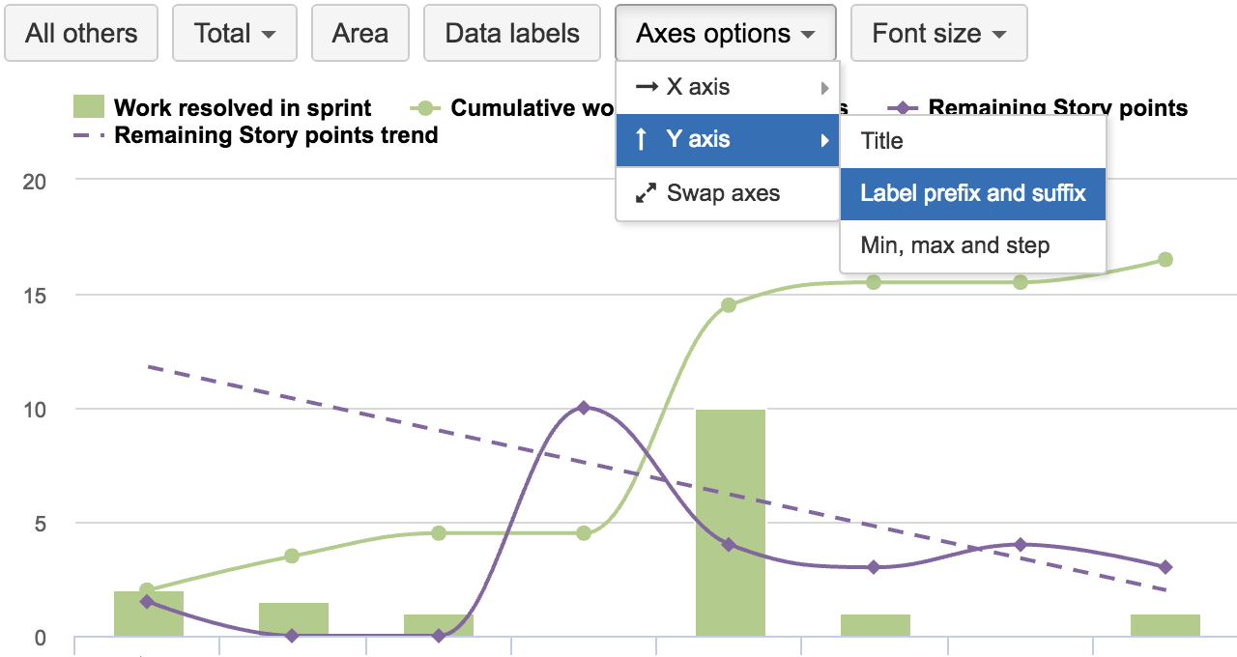1237x657 pixels.
Task: Open the Total dropdown
Action: coord(235,34)
